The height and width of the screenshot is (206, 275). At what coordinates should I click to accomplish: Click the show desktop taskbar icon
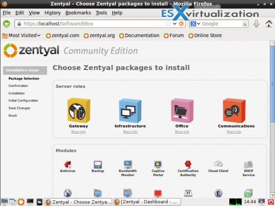point(4,202)
